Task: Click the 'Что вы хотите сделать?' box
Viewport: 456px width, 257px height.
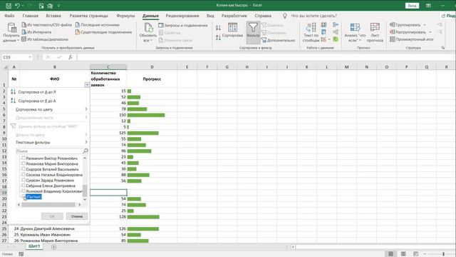Action: 313,16
